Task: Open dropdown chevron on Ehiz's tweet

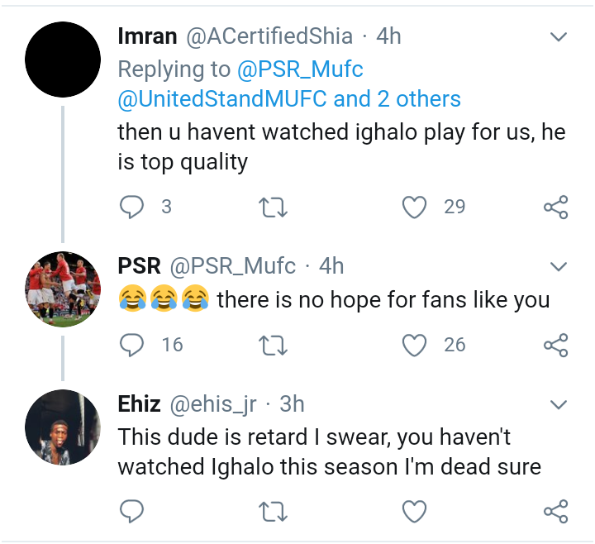Action: (x=559, y=404)
